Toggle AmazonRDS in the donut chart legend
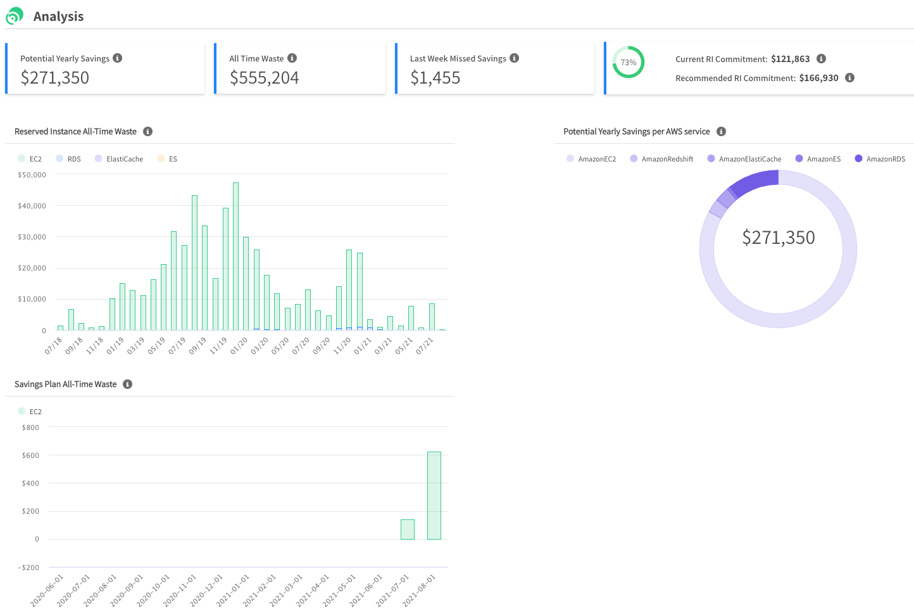This screenshot has width=914, height=615. click(880, 159)
